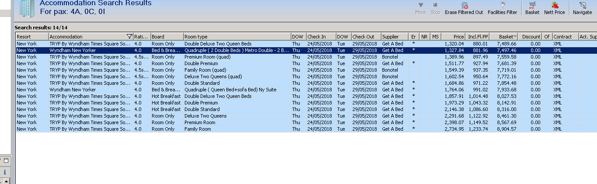This screenshot has height=184, width=597.
Task: Click Bonotel supplier in the 1,389.96 row
Action: point(390,57)
